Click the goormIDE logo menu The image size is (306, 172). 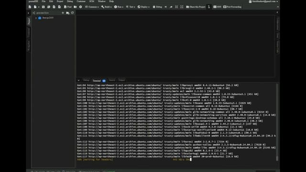click(33, 1)
